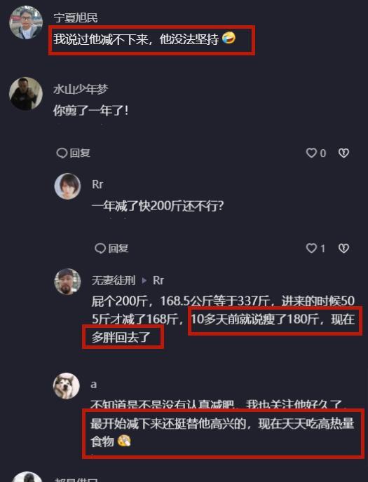
Task: Open username 水山少年梦
Action: point(81,89)
